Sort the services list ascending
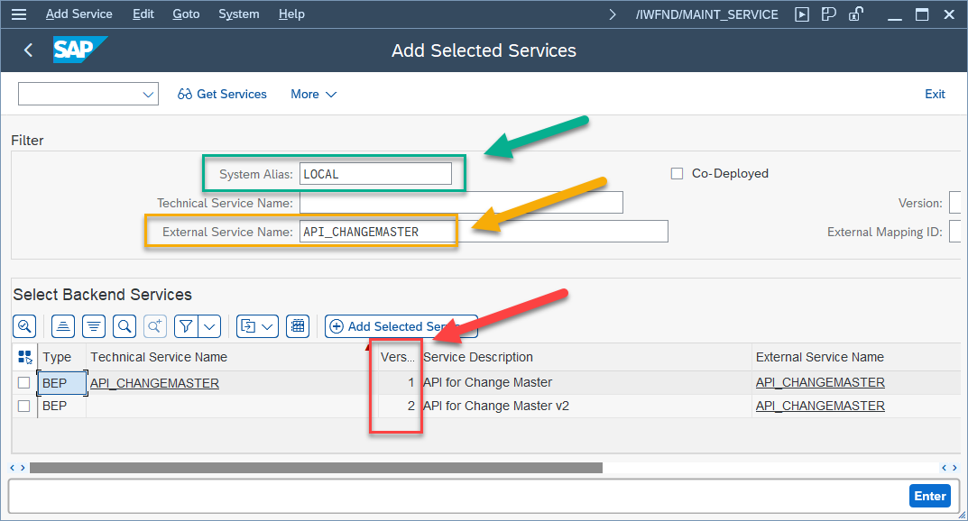 (61, 325)
